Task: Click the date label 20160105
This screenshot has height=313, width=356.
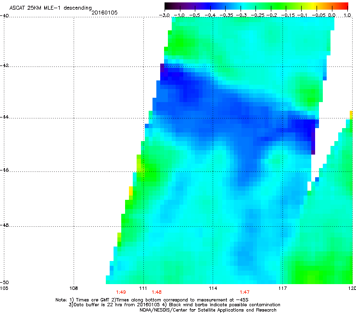Action: 104,13
